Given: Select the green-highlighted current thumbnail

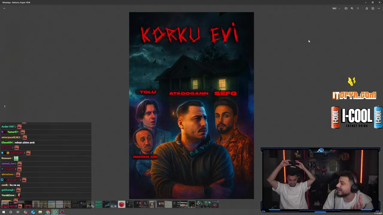Looking at the screenshot, I should 191,204.
